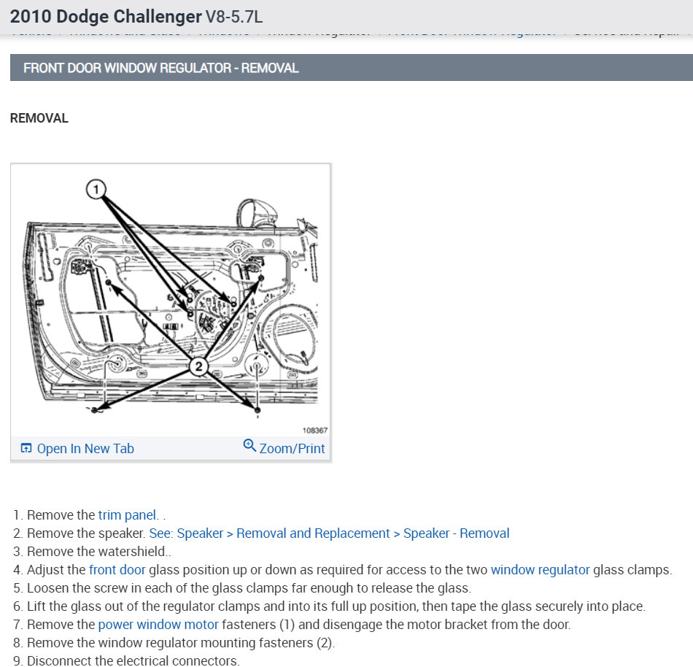
Task: Open diagram with Open In New Tab link
Action: point(85,448)
